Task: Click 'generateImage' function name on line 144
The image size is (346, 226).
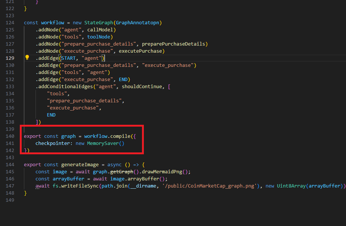Action: [80, 165]
